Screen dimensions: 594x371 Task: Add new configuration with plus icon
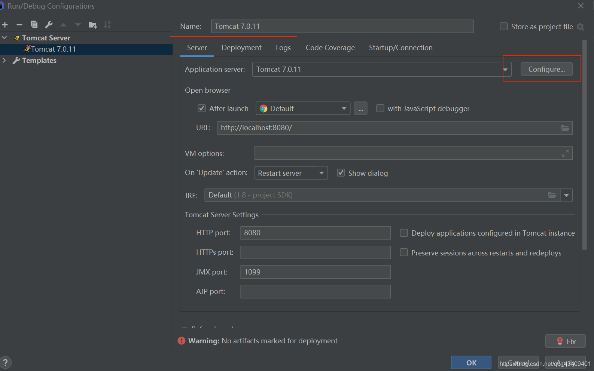pos(5,25)
